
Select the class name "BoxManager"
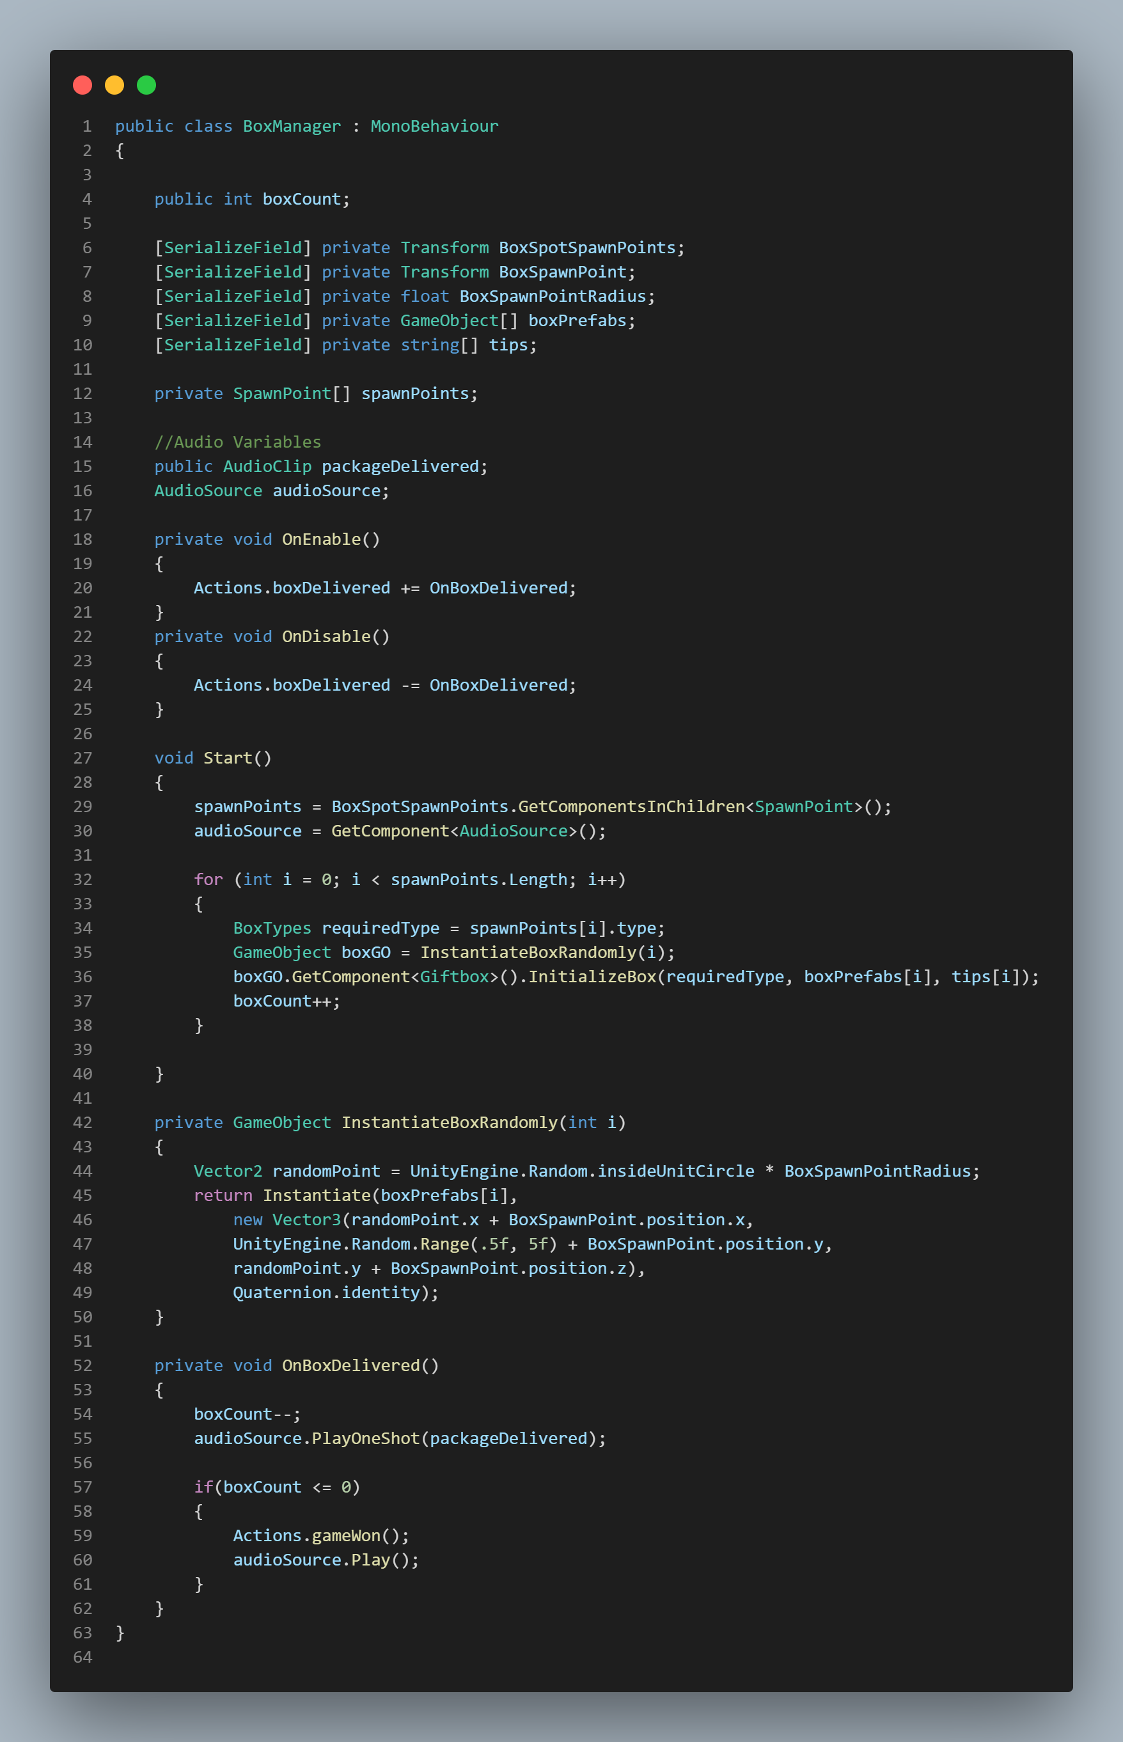tap(292, 126)
